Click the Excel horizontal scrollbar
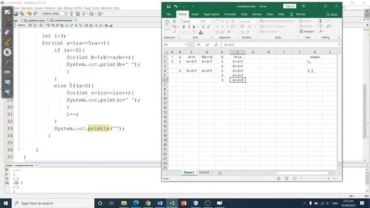This screenshot has width=370, height=208. point(303,173)
